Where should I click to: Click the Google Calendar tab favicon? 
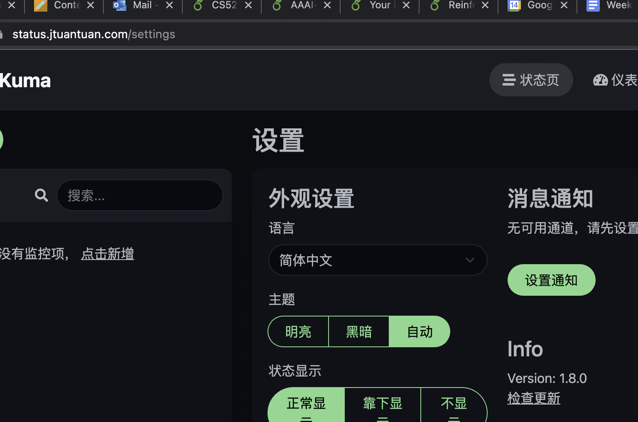pyautogui.click(x=514, y=5)
